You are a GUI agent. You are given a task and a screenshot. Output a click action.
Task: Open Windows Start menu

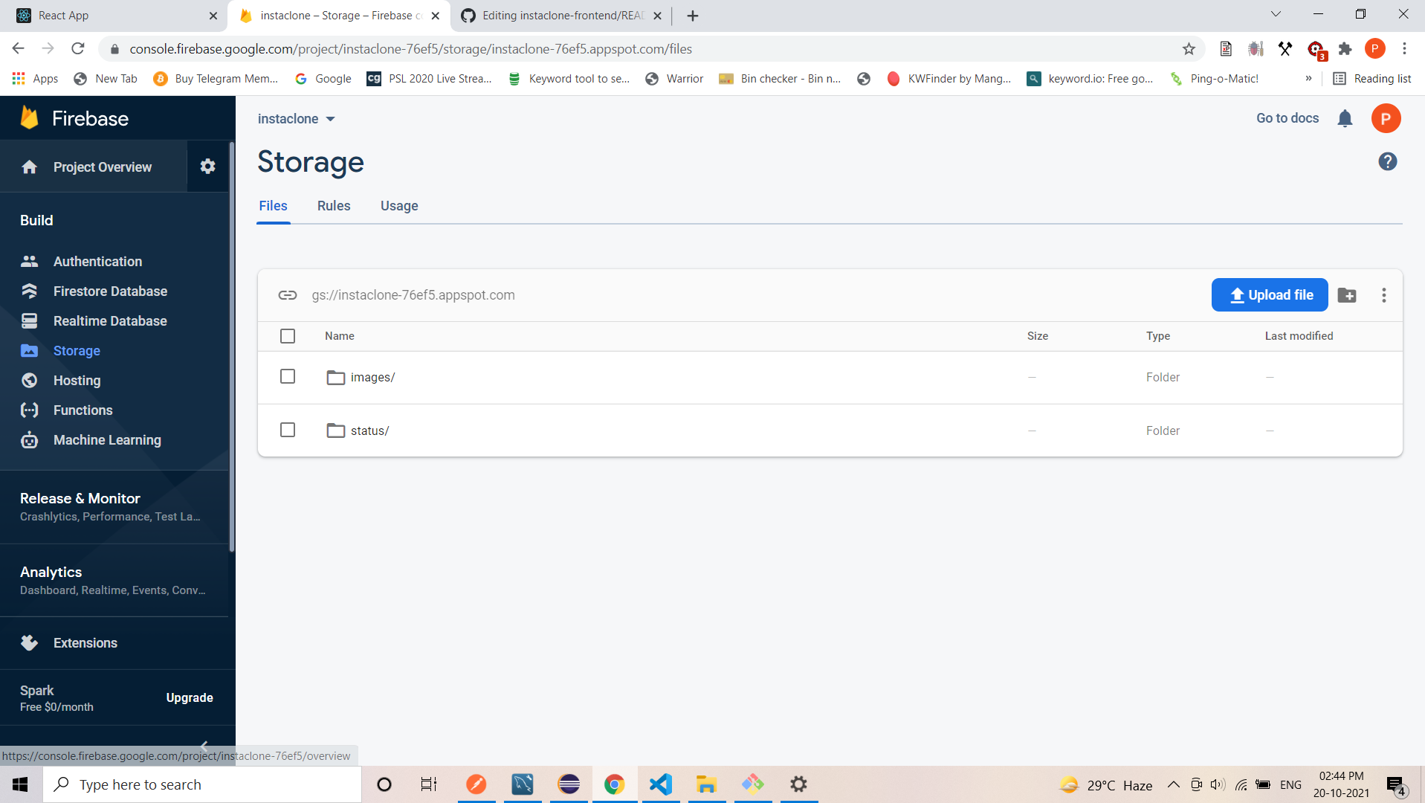coord(20,784)
